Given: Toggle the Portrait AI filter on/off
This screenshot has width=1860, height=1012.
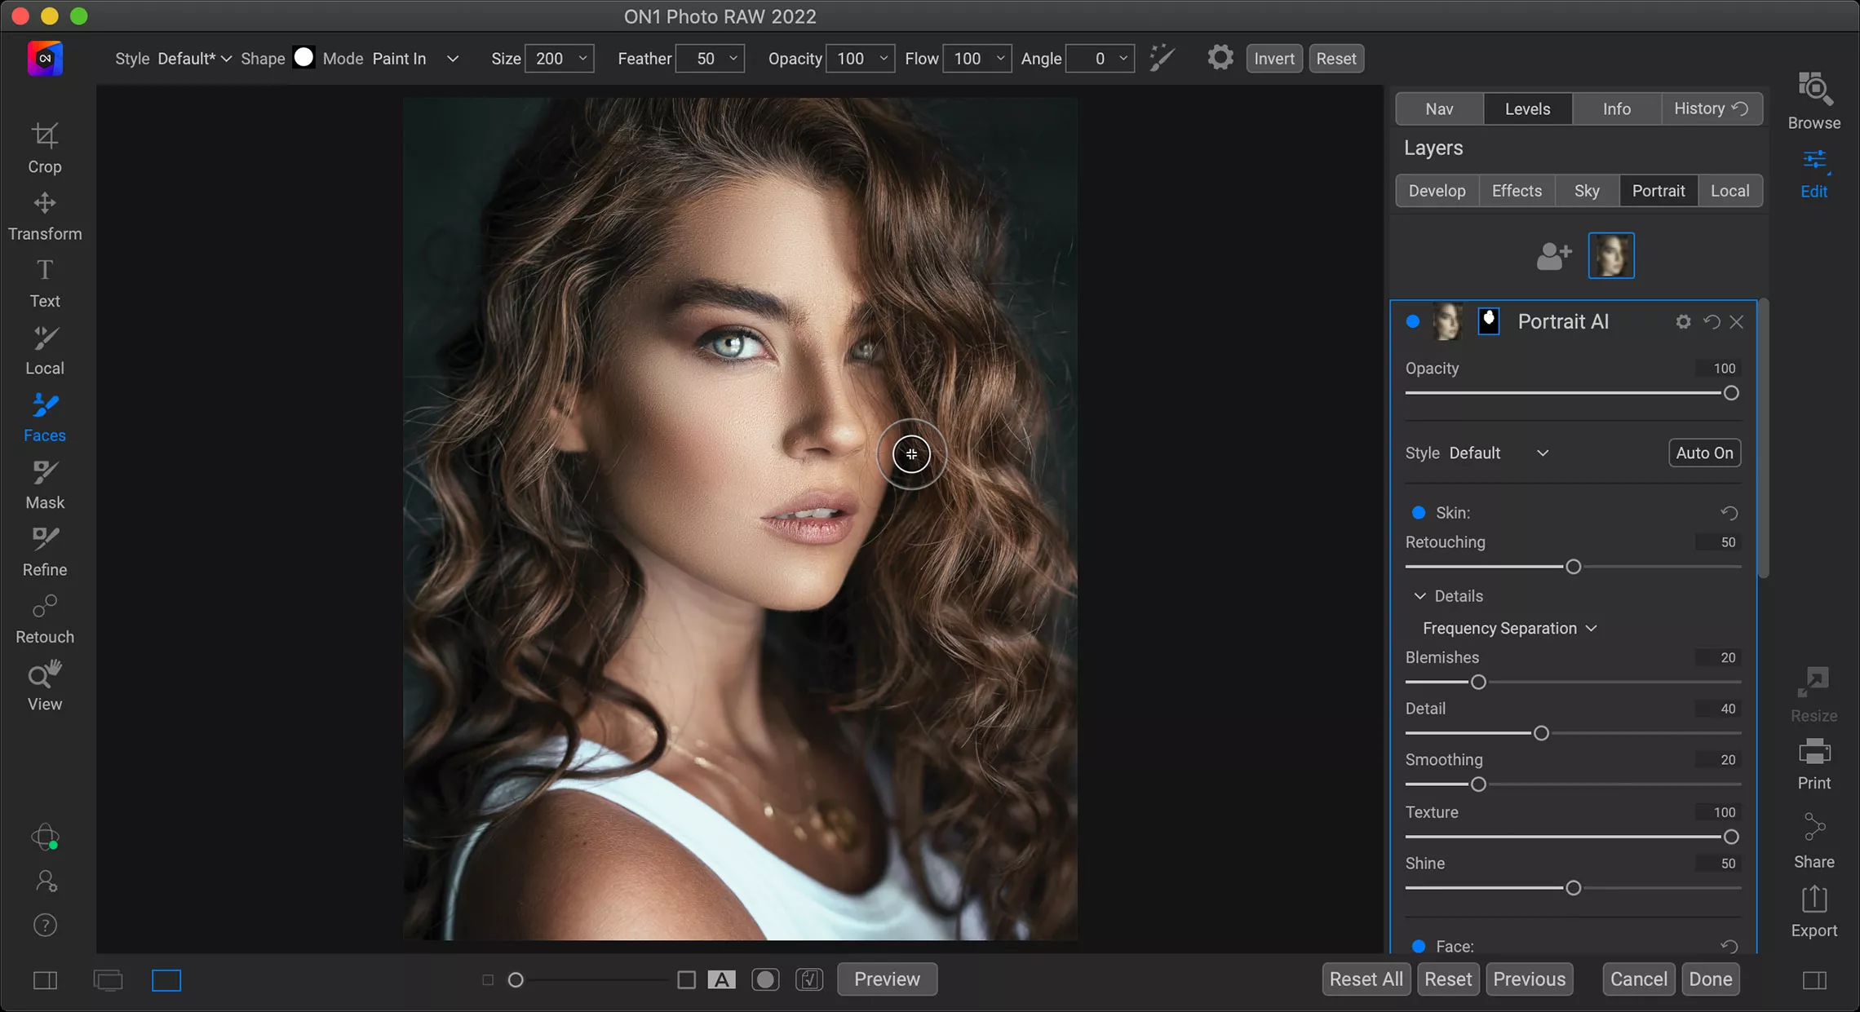Looking at the screenshot, I should [1413, 321].
